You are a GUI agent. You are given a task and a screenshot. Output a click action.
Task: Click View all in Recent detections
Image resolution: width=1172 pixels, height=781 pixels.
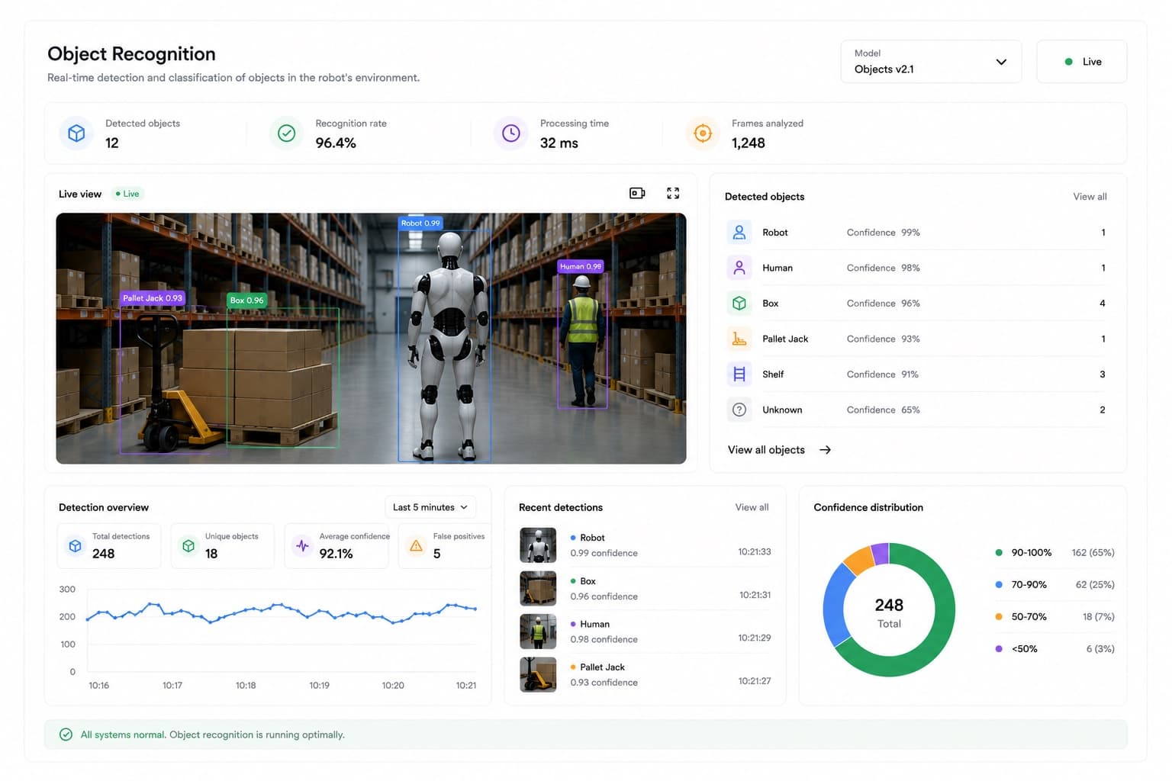point(752,507)
